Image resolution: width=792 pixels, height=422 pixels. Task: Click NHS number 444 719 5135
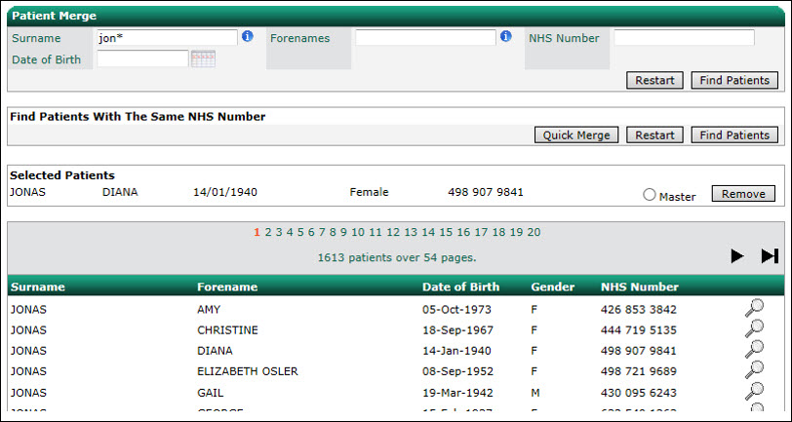coord(639,330)
